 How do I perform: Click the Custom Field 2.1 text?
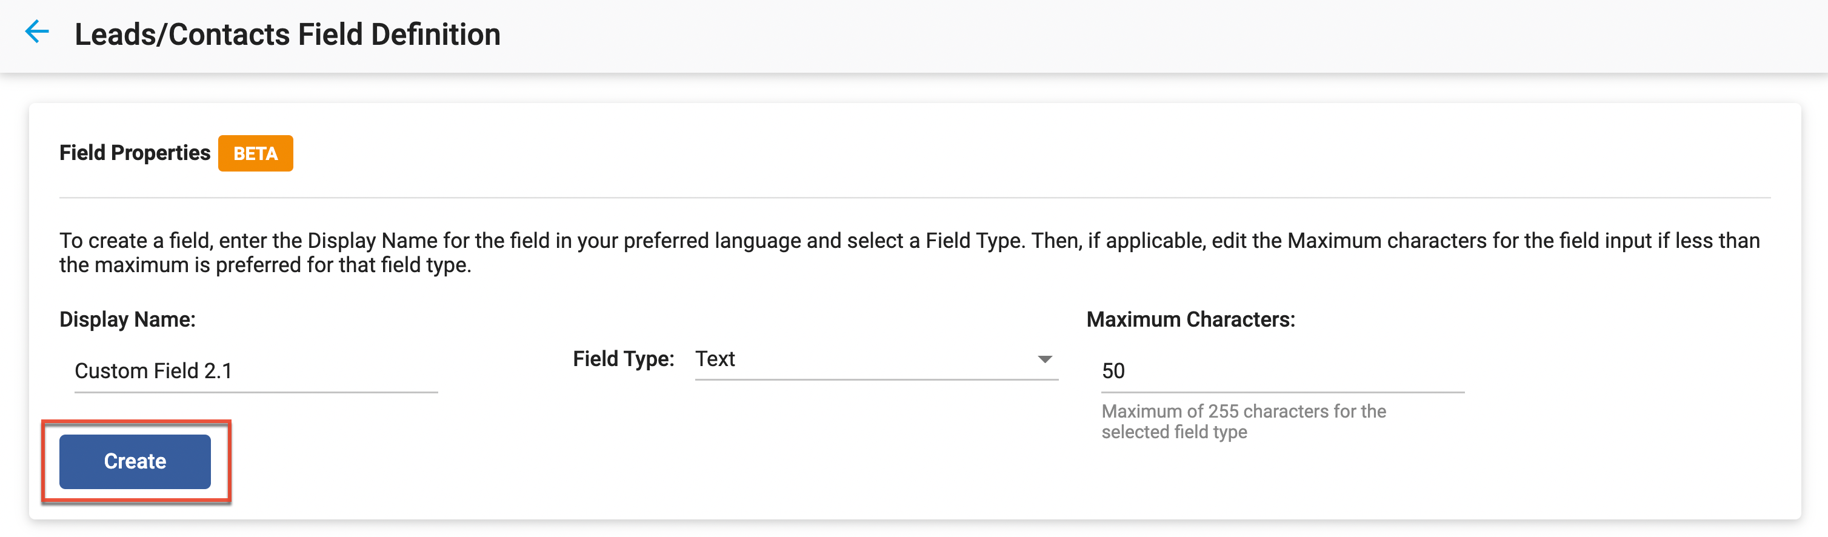[153, 371]
